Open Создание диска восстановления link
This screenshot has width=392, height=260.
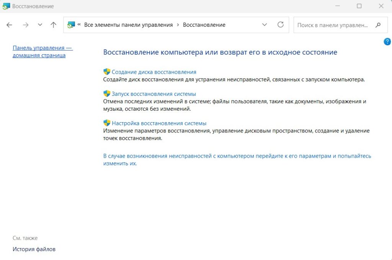[x=154, y=72]
